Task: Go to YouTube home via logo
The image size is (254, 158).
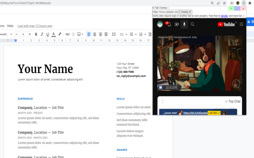Action: 226,24
